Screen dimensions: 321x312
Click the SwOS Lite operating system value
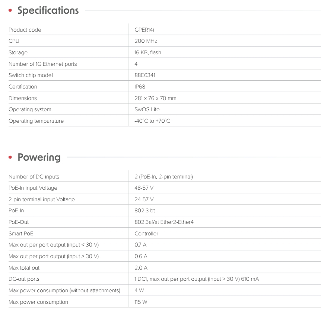tap(147, 109)
